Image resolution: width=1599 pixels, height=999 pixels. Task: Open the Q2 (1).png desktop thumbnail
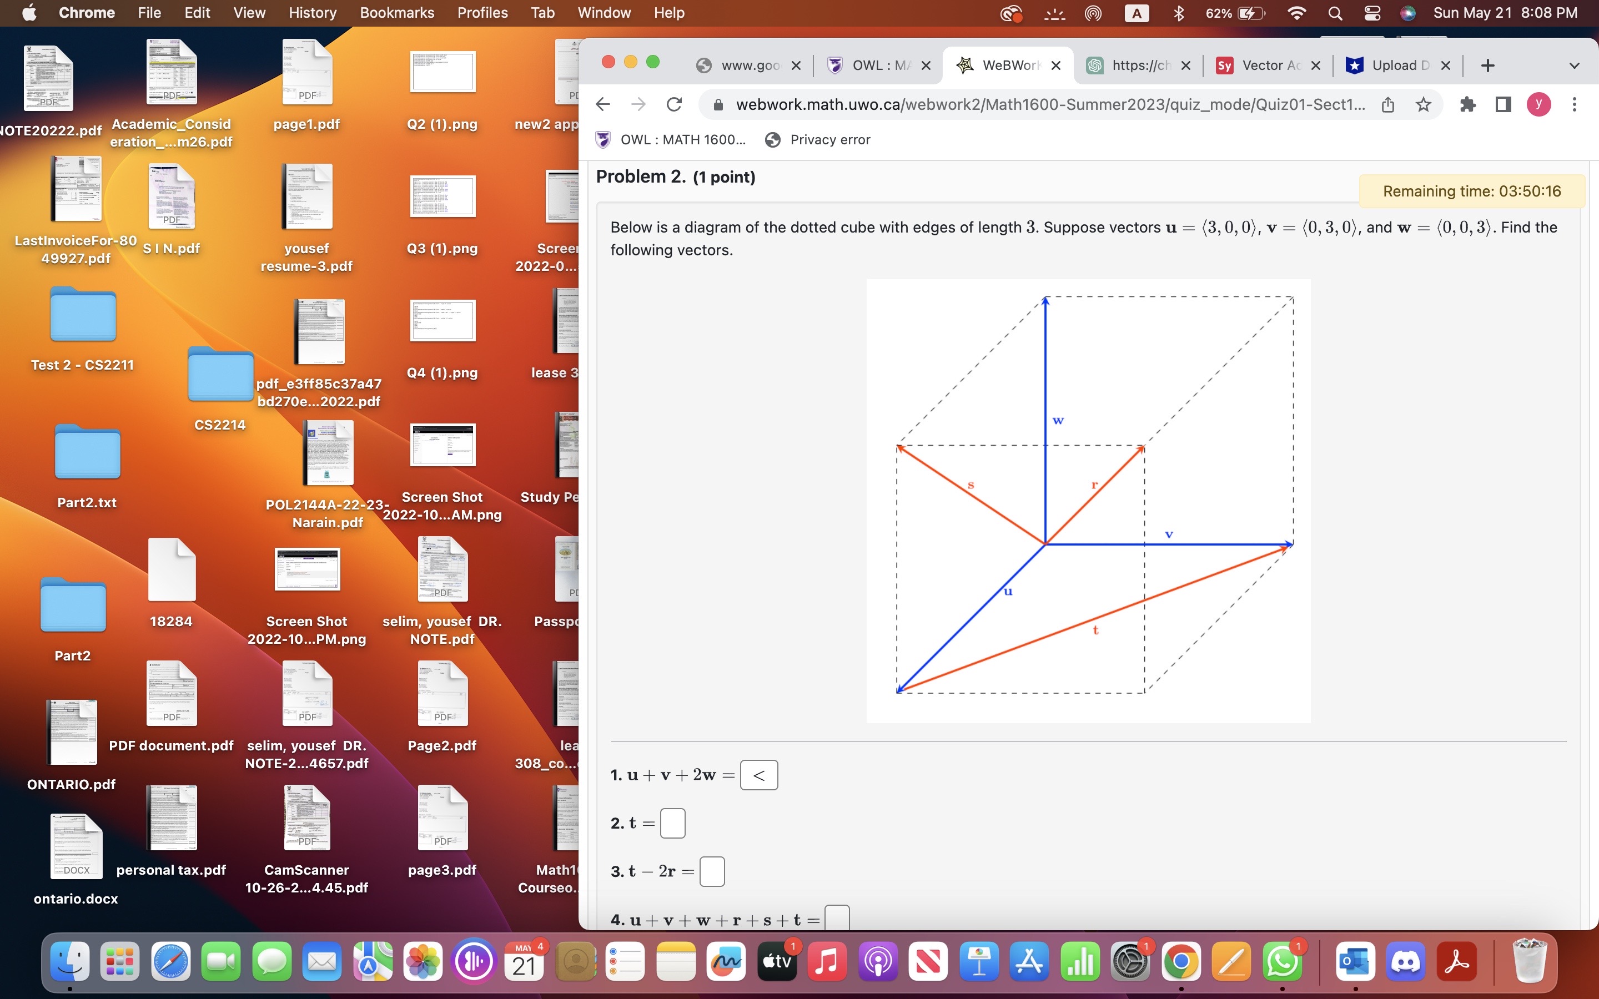[x=442, y=72]
